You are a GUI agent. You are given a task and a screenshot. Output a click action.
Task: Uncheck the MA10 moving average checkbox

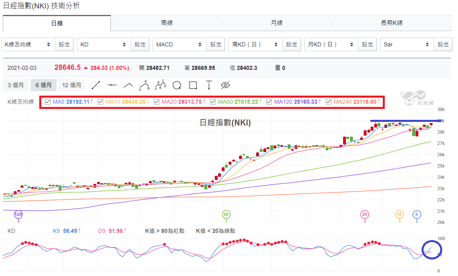(x=100, y=102)
